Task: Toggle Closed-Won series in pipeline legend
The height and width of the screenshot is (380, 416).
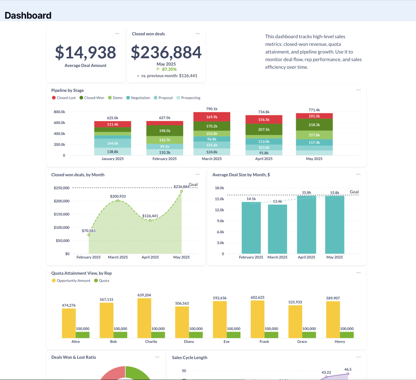Action: pos(93,98)
